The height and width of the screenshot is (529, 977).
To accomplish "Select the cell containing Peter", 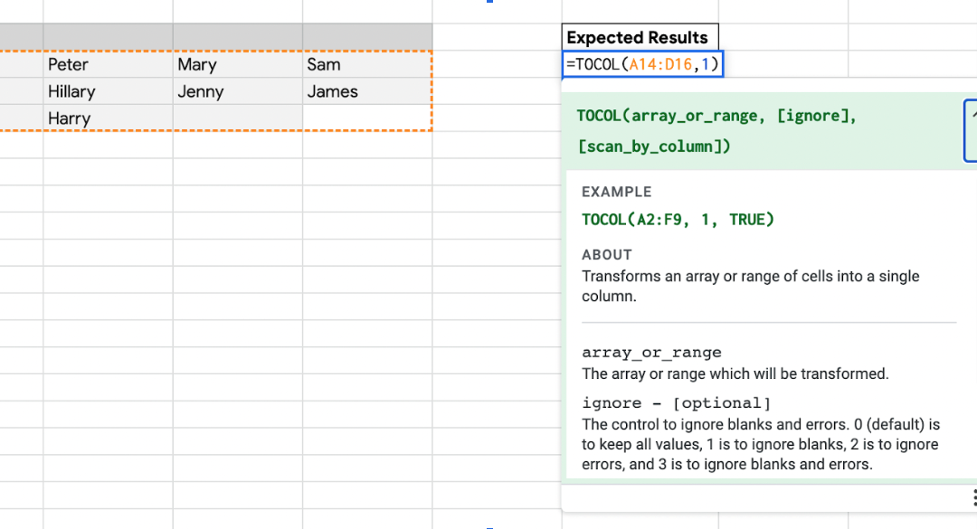I will [108, 64].
